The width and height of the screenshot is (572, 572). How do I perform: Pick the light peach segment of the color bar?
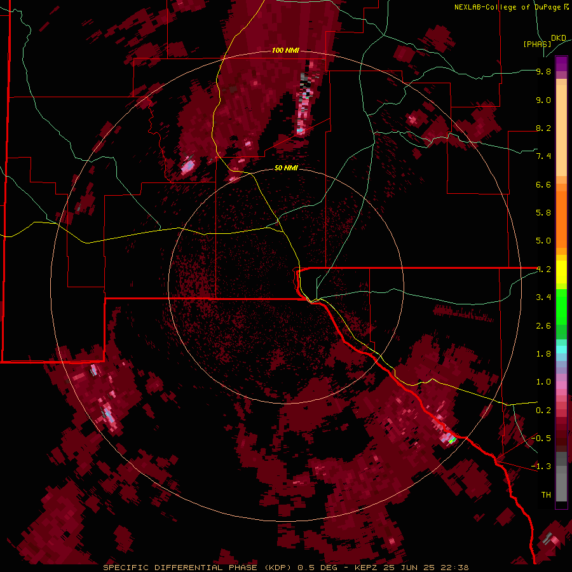click(561, 132)
